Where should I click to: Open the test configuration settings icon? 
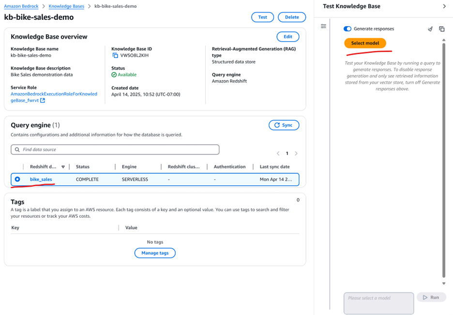[x=323, y=26]
